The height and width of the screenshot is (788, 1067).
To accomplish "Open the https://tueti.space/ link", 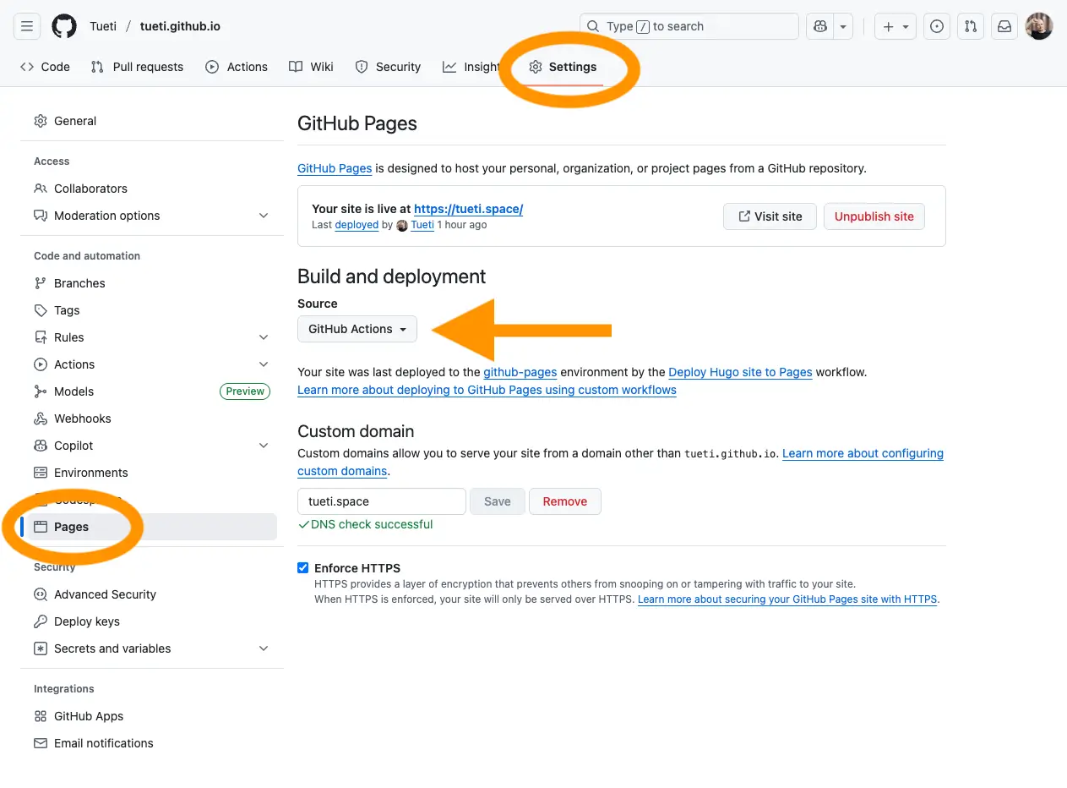I will coord(468,209).
